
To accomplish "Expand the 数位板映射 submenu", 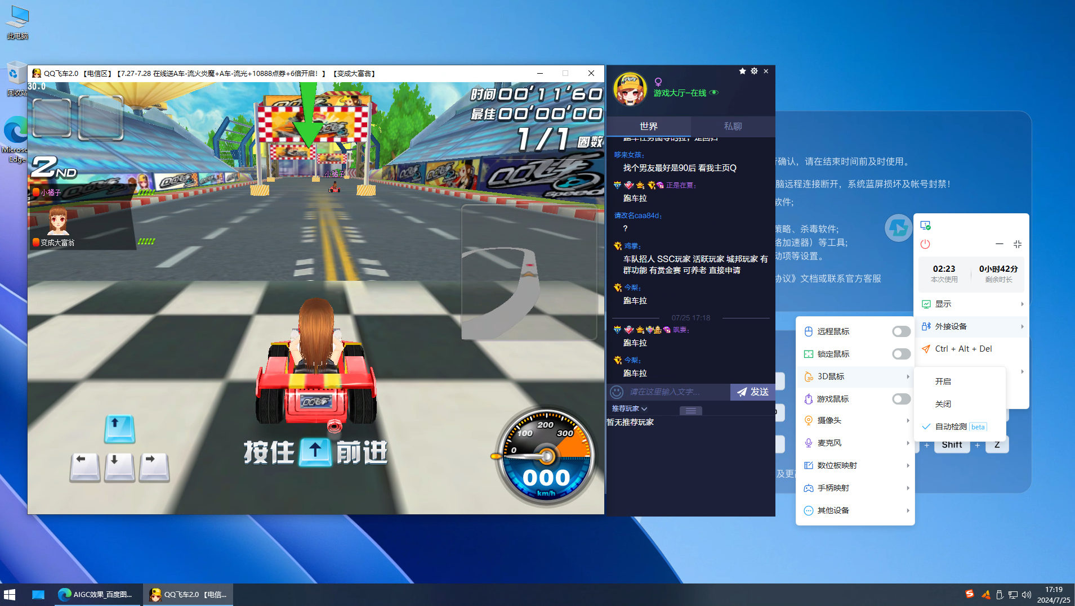I will pyautogui.click(x=855, y=465).
